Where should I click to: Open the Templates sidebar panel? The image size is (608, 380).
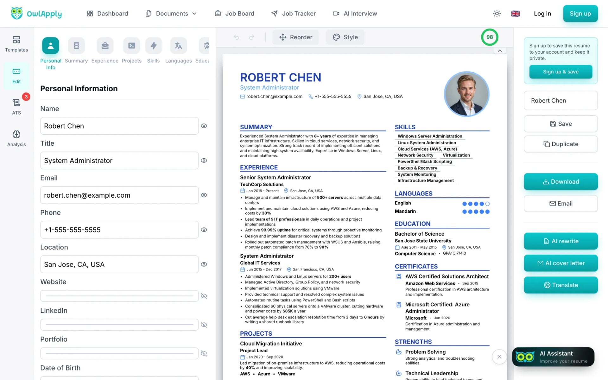[x=16, y=44]
